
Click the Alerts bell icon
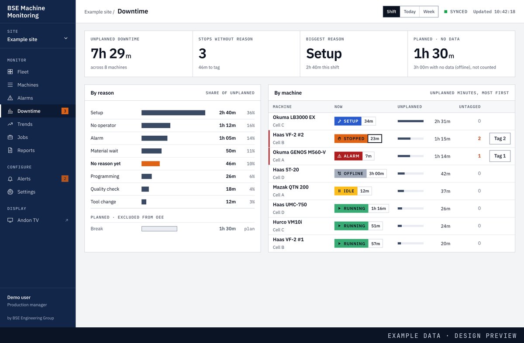point(10,178)
